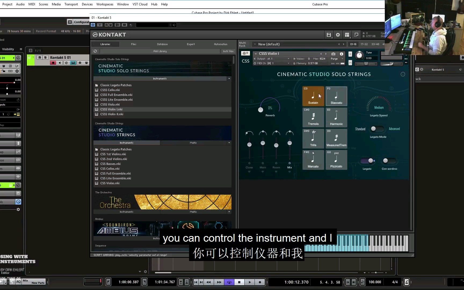Select Marcato articulation
The image size is (464, 290).
tap(313, 160)
